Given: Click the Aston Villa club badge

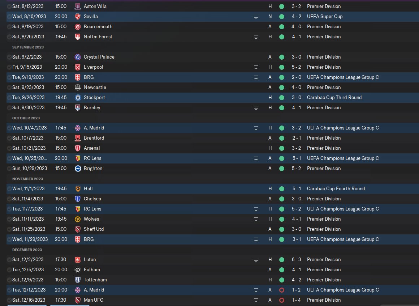Looking at the screenshot, I should (x=78, y=6).
